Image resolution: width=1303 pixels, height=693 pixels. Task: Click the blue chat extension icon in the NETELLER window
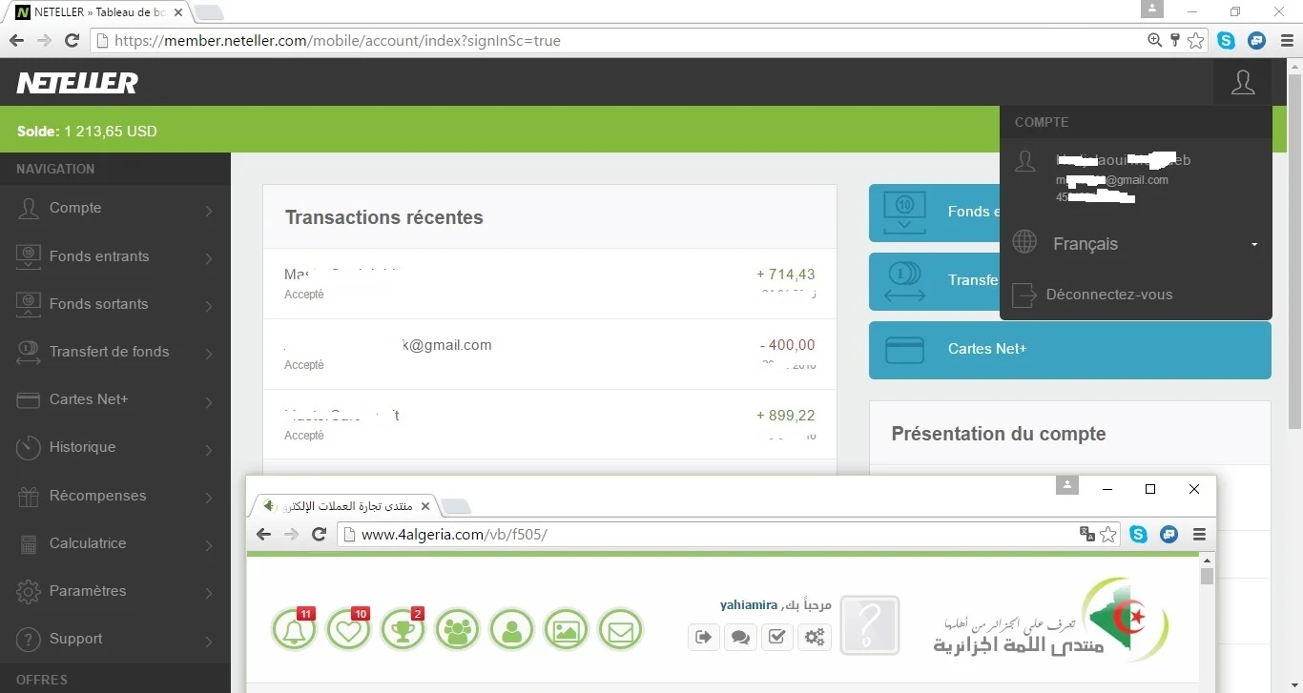tap(1257, 41)
